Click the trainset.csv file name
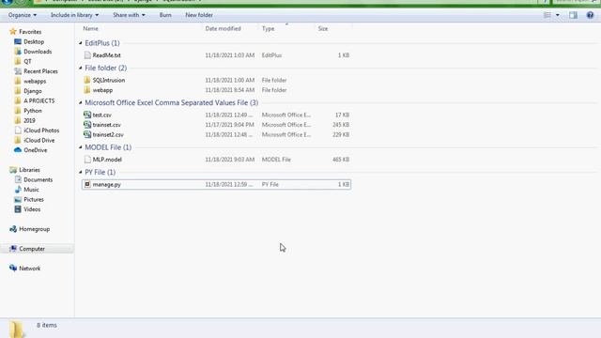 [x=106, y=125]
